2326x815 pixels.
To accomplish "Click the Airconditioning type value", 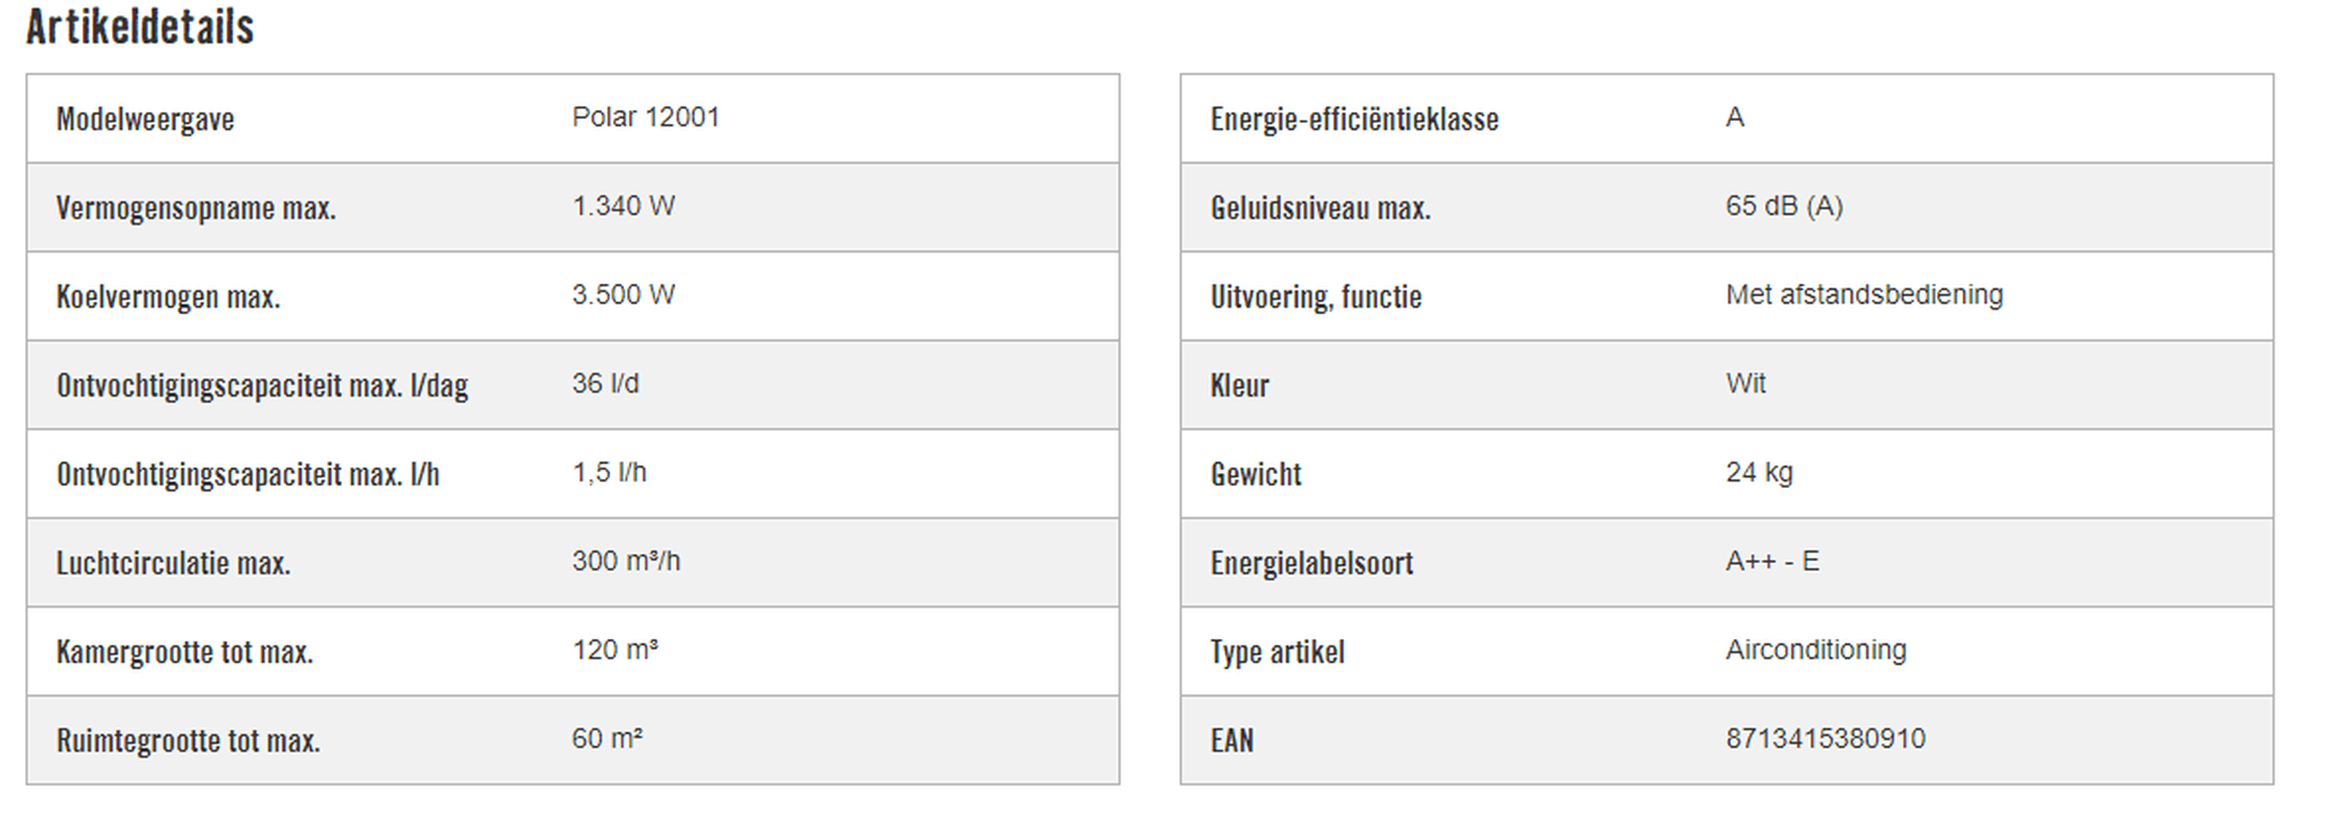I will pos(1816,650).
